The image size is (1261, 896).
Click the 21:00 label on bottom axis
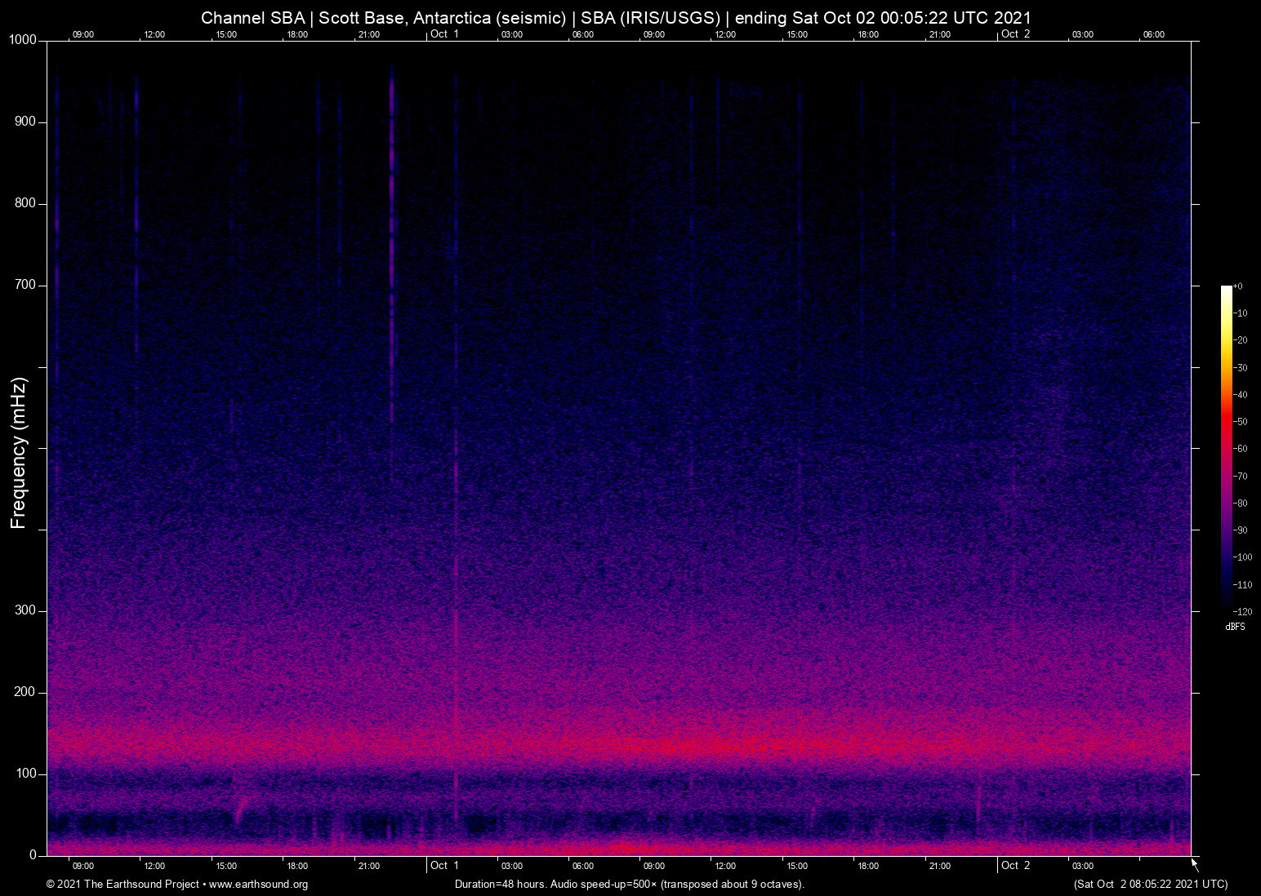(369, 866)
